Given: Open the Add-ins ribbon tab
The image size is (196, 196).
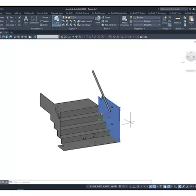Looking at the screenshot, I should [18, 13].
